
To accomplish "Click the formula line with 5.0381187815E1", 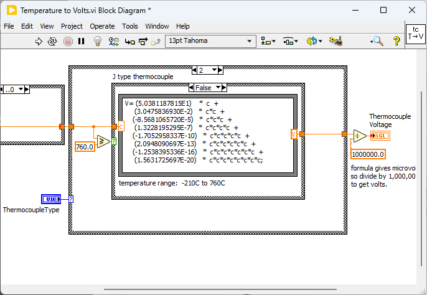I will coord(172,103).
